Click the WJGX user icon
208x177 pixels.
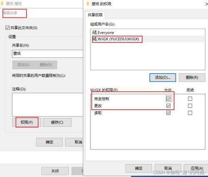pyautogui.click(x=95, y=39)
